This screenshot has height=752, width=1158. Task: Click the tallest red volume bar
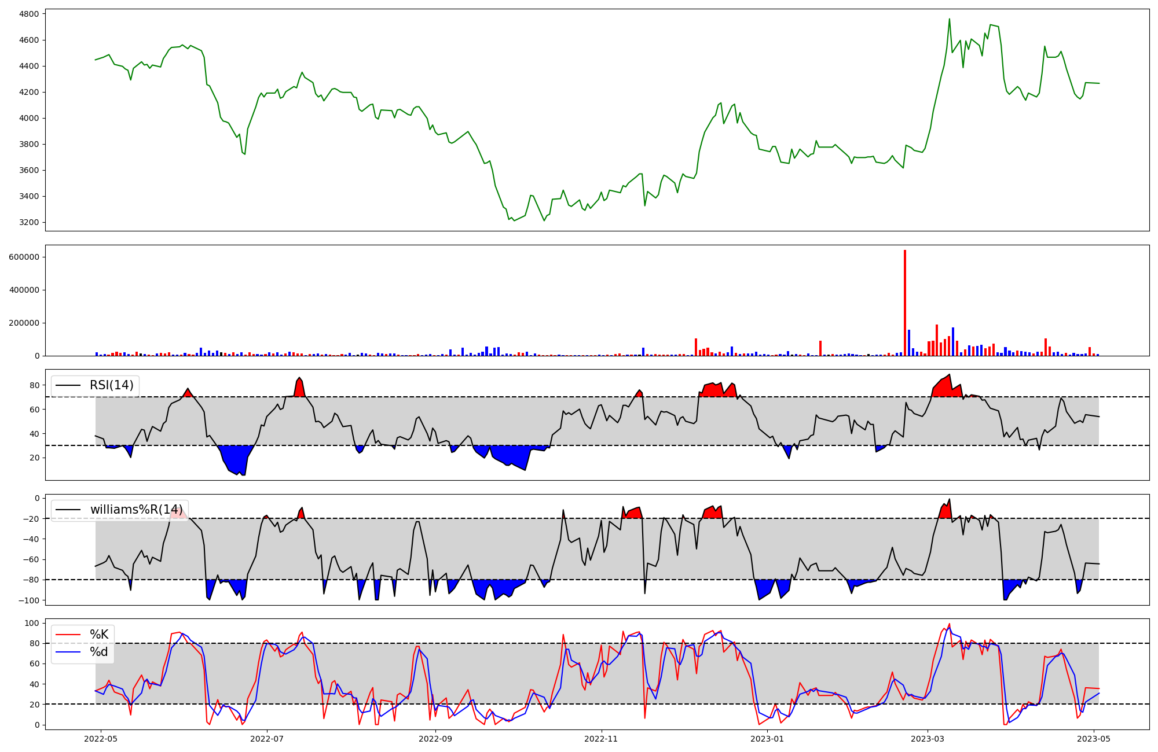click(x=905, y=303)
